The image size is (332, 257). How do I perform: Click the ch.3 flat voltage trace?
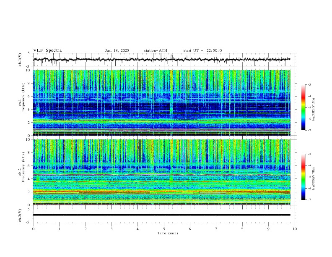pos(161,215)
